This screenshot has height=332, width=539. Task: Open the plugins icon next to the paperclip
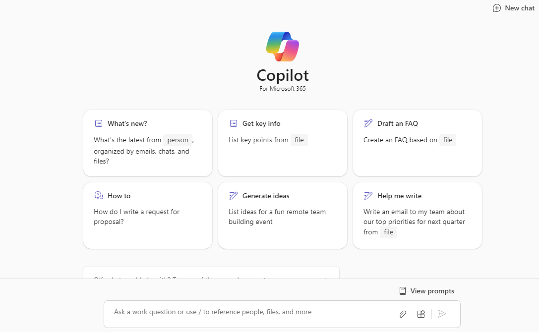pos(420,314)
